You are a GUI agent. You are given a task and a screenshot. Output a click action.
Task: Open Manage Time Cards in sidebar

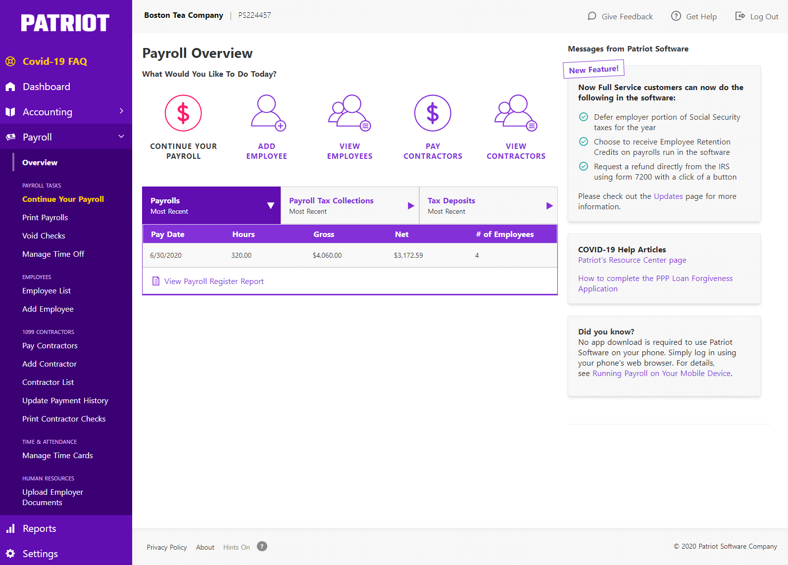pyautogui.click(x=57, y=456)
